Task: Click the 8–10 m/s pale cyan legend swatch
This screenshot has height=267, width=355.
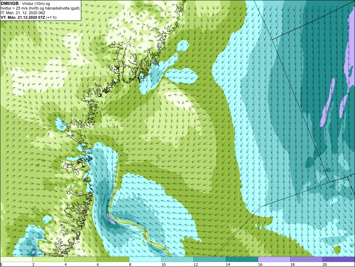Action: tap(145, 259)
